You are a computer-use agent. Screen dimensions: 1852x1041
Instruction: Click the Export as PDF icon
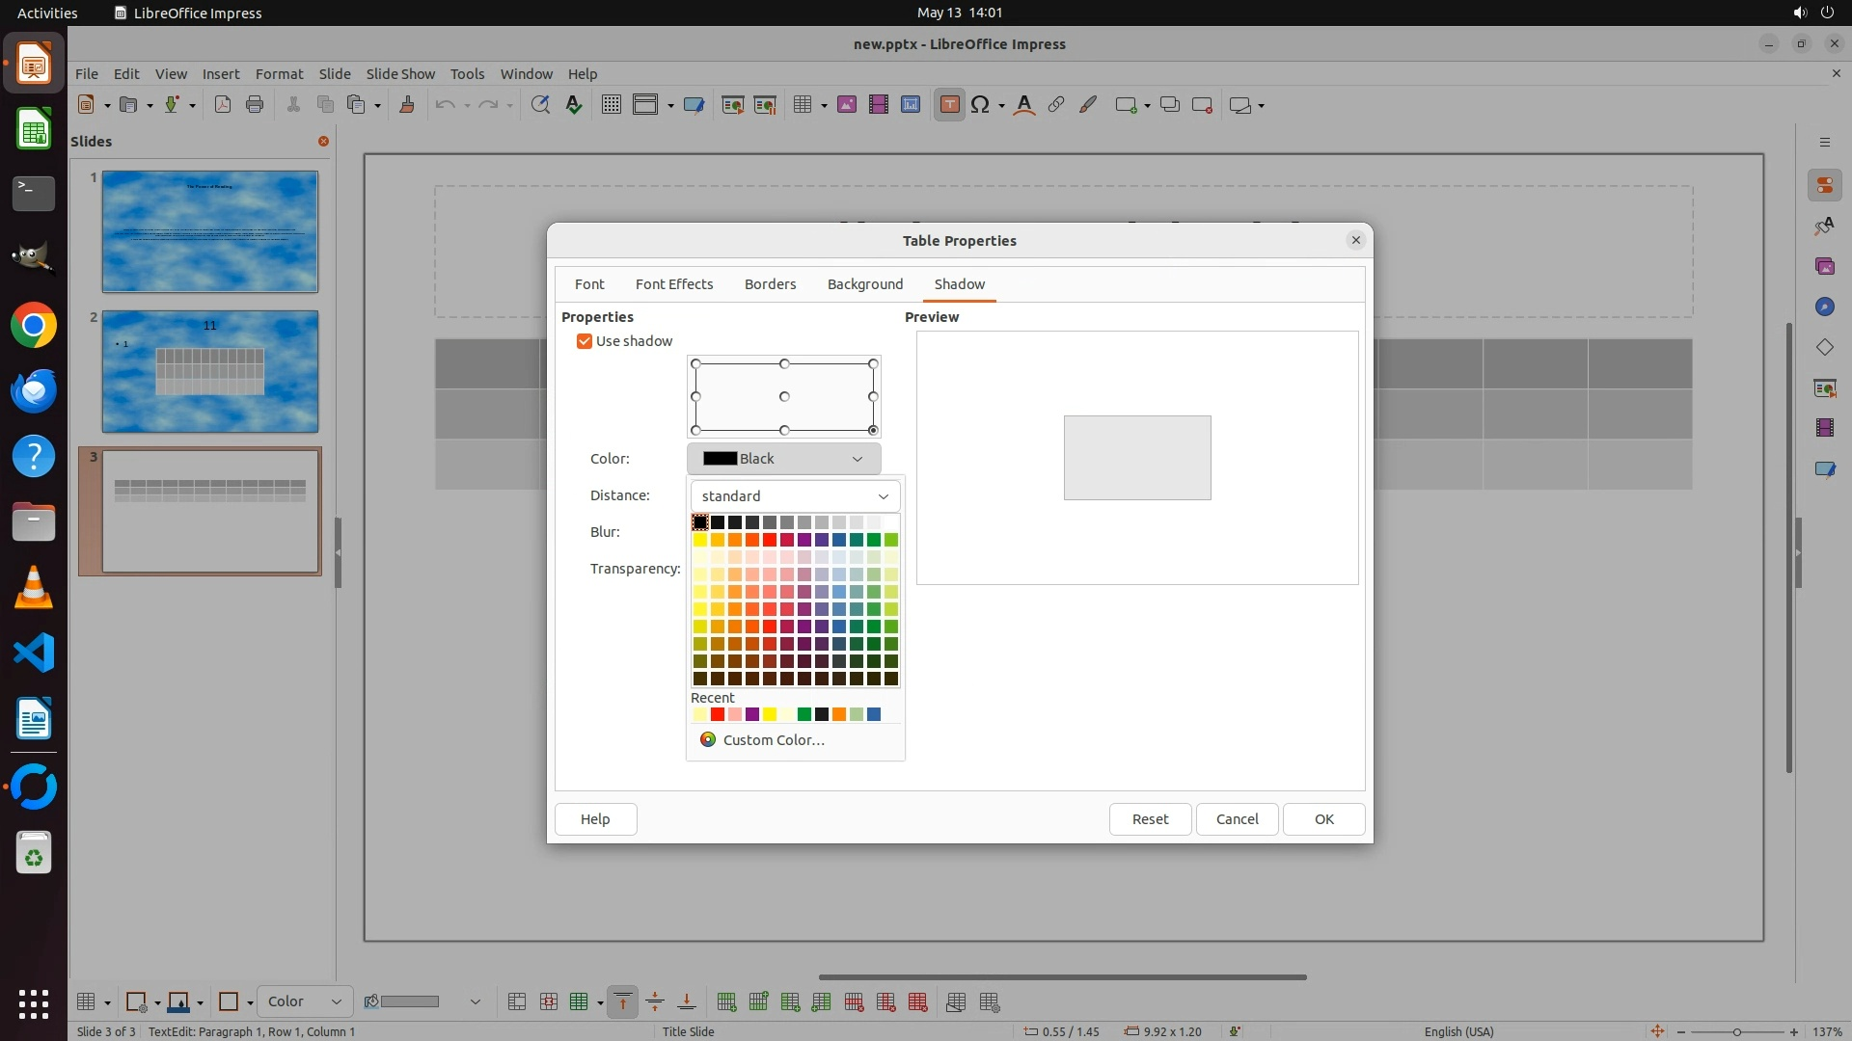[x=223, y=105]
